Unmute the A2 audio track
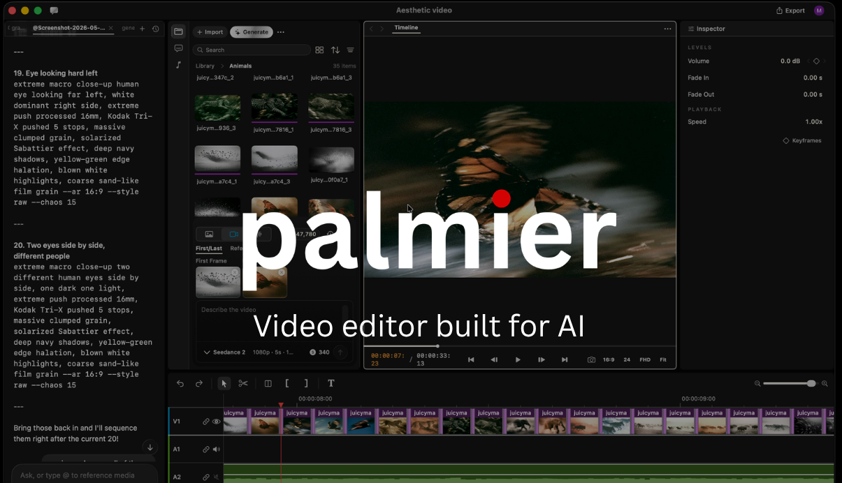 tap(217, 477)
